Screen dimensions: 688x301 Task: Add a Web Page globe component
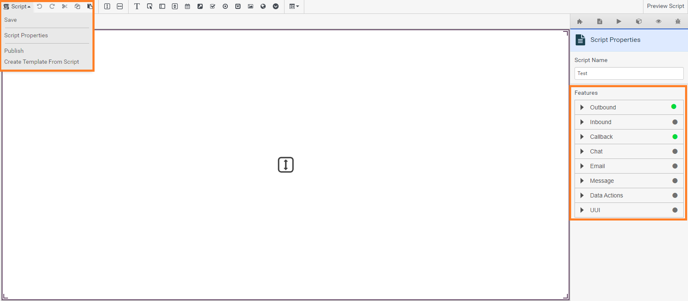263,6
